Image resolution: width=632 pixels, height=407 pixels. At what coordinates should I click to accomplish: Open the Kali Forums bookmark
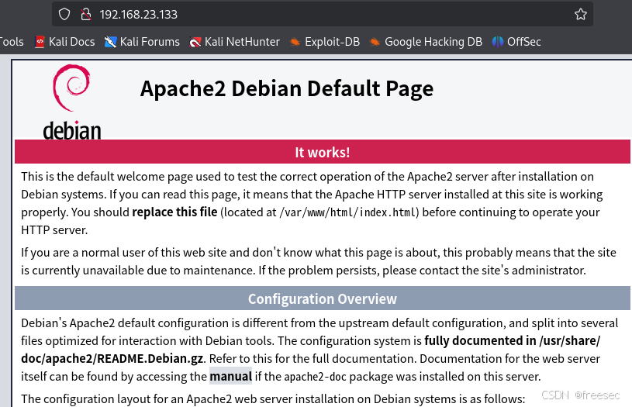point(142,42)
